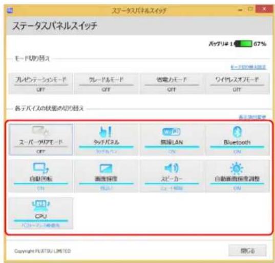Click the 無線LAN Wi-Fi icon tile
This screenshot has height=263, width=275.
(172, 140)
